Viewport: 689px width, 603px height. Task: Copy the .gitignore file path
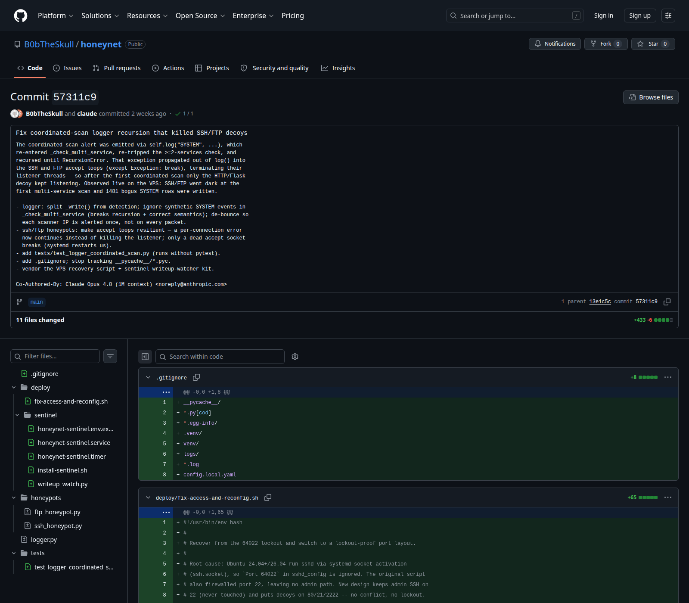coord(196,377)
